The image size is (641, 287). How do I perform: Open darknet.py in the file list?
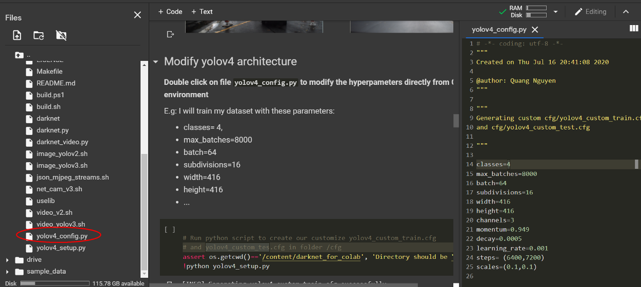pos(52,130)
